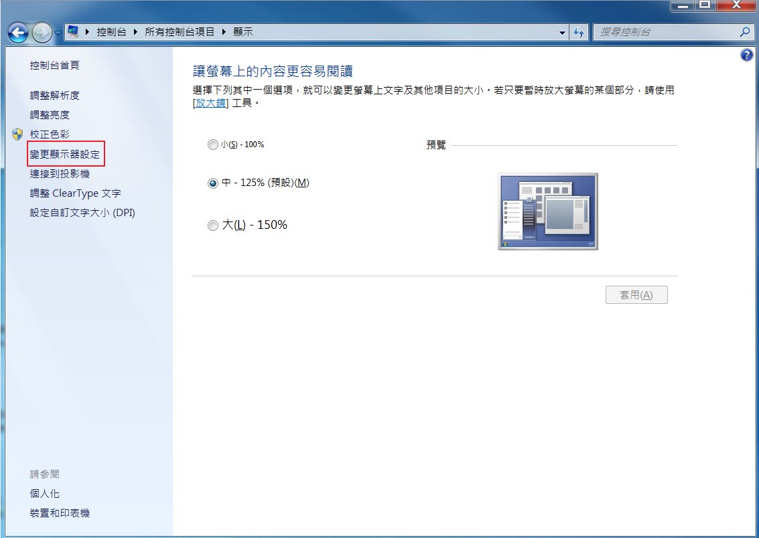Open help via the question mark icon
759x538 pixels.
(x=746, y=55)
